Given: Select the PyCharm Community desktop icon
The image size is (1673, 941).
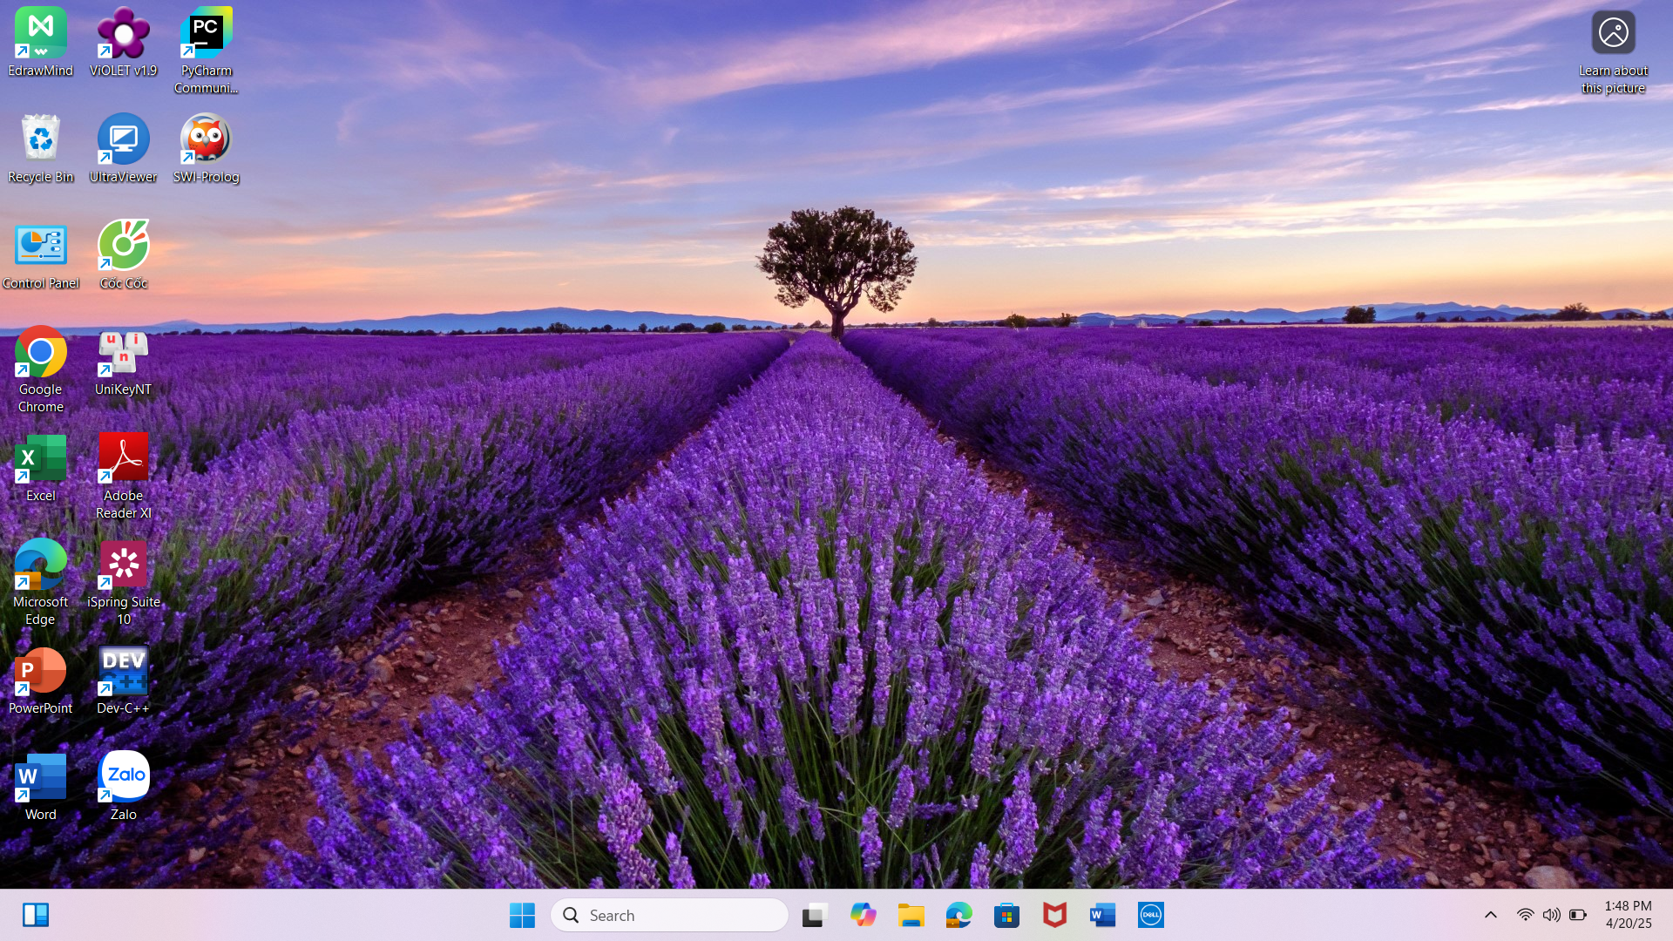Looking at the screenshot, I should [206, 51].
